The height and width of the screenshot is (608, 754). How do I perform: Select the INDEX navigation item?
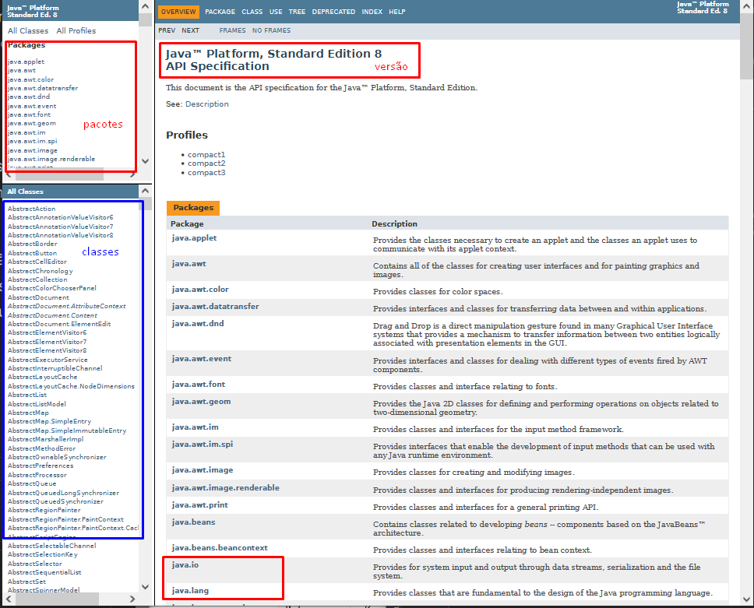[x=372, y=12]
